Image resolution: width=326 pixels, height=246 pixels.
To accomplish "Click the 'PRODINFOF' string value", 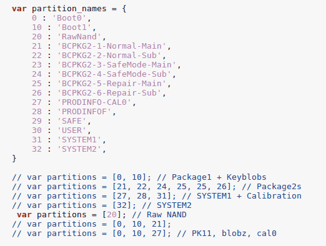I will tap(84, 112).
